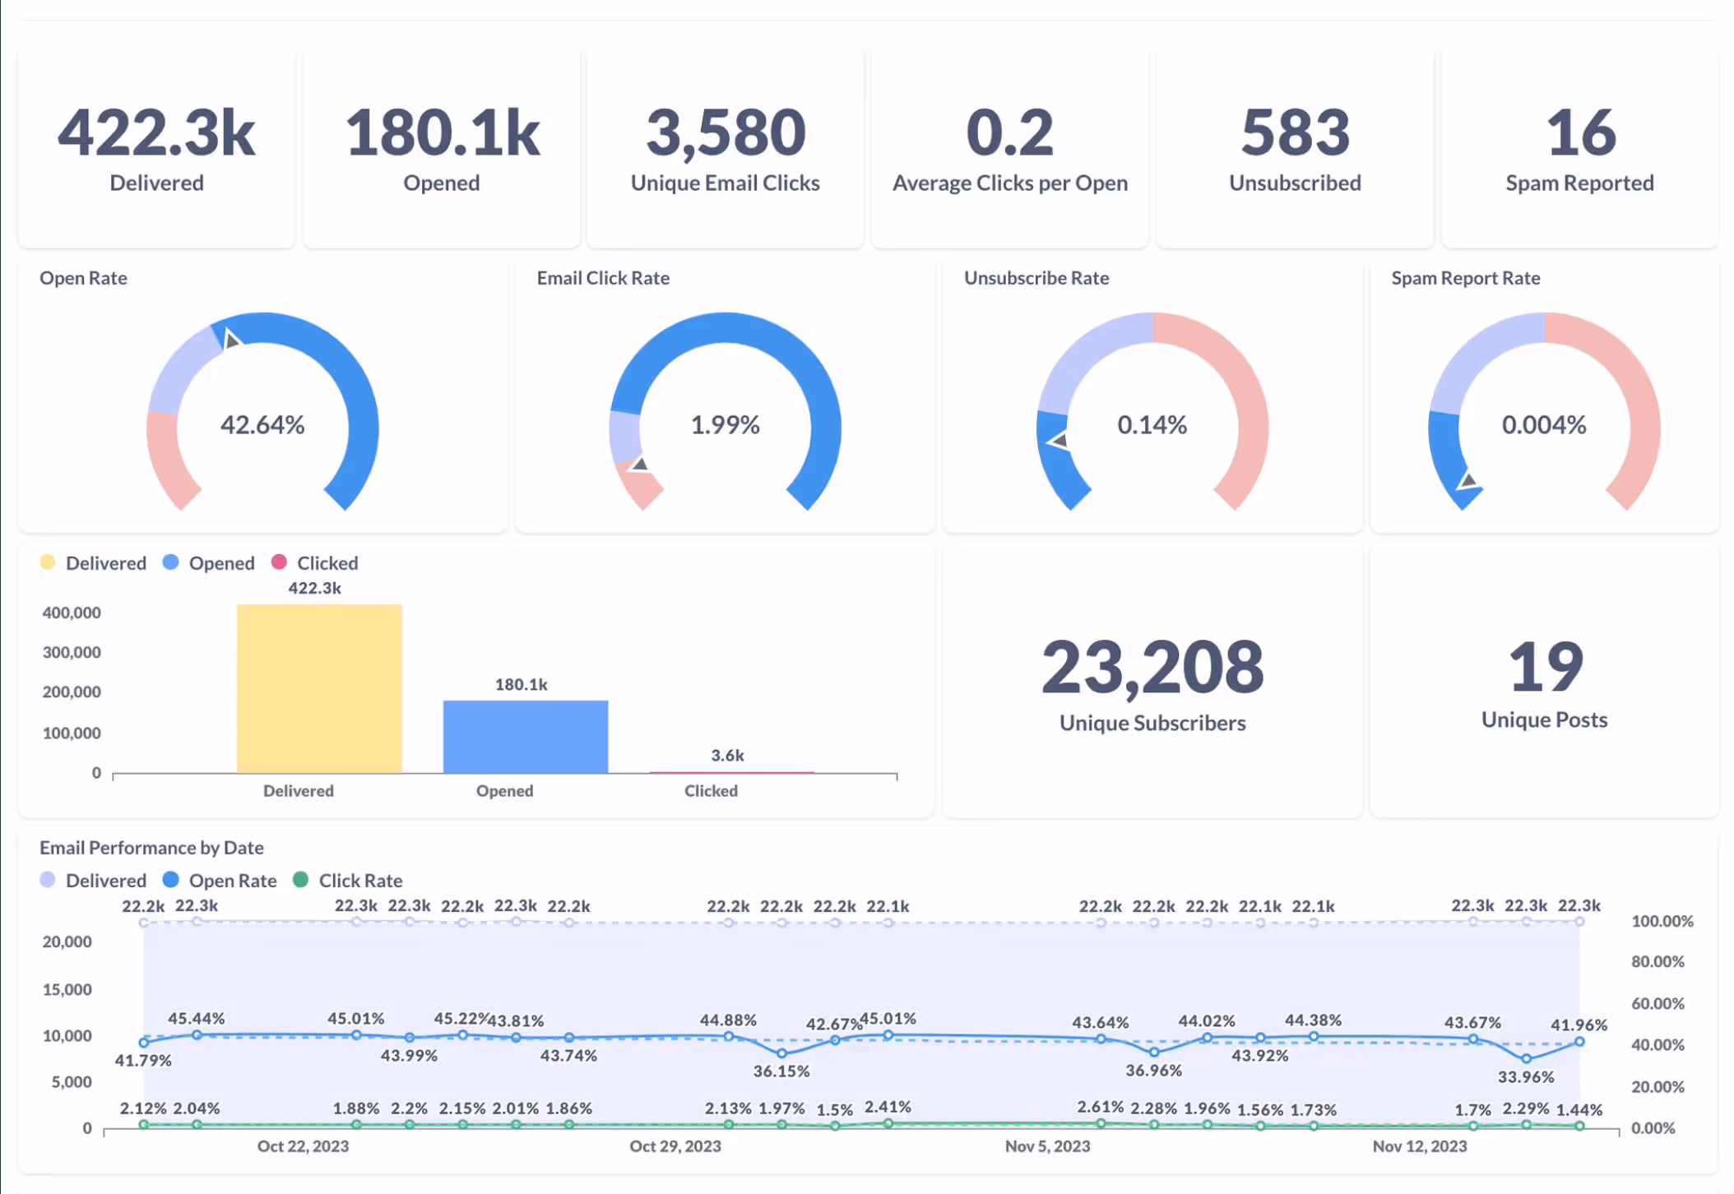Screen dimensions: 1734x1194
Task: Toggle the Clicked series legend dot
Action: point(279,562)
